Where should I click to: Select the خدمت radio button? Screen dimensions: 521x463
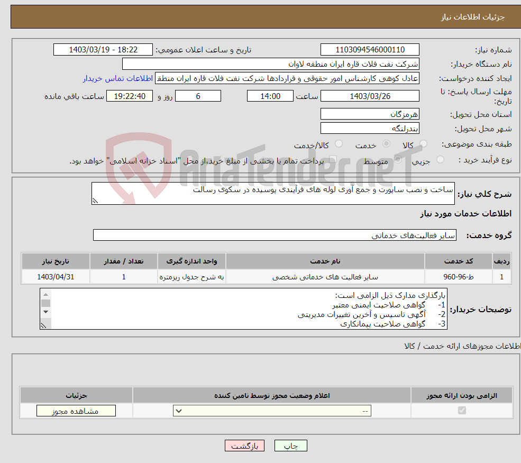[x=386, y=144]
